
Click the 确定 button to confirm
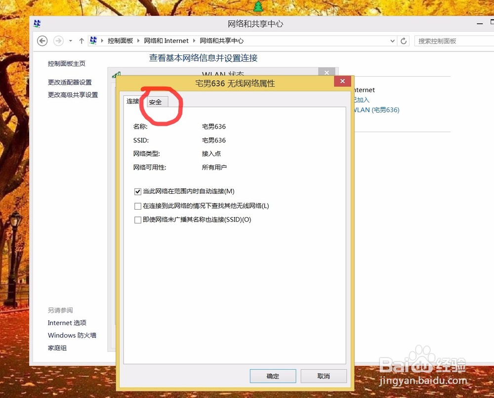pos(273,376)
